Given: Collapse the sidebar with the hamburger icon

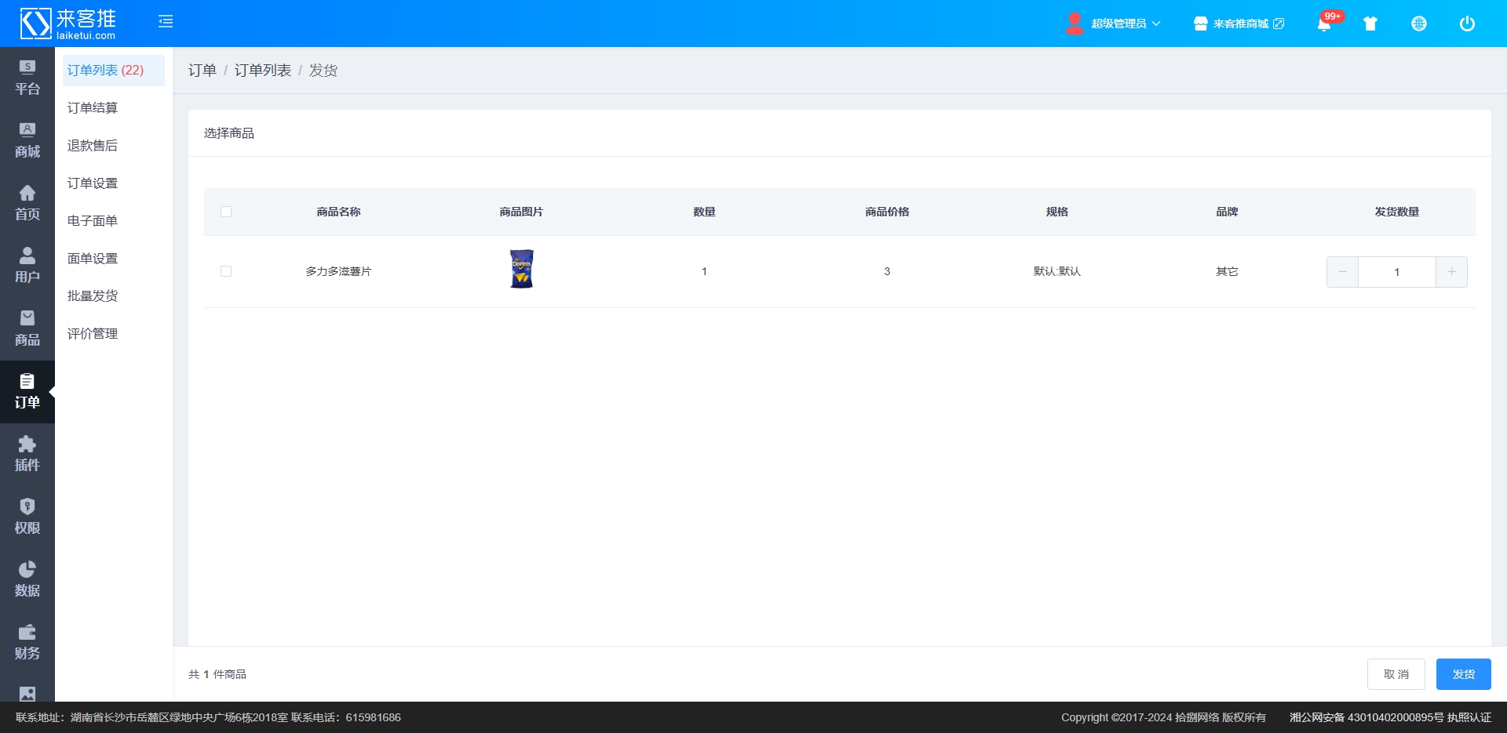Looking at the screenshot, I should click(x=166, y=22).
